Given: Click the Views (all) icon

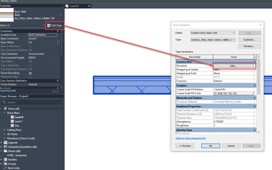Looking at the screenshot, I should point(5,109).
